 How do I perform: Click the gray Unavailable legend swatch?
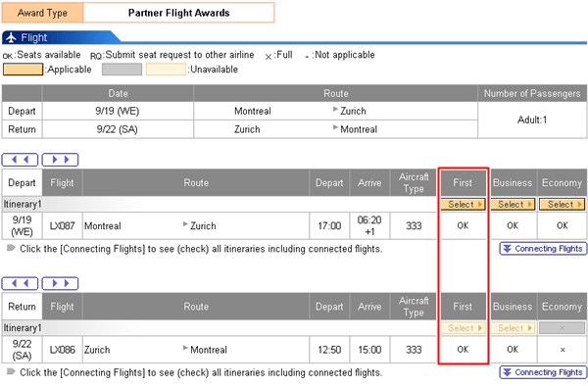point(122,70)
